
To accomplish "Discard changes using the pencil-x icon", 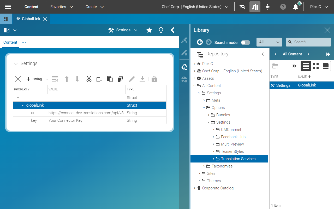I will 184,53.
